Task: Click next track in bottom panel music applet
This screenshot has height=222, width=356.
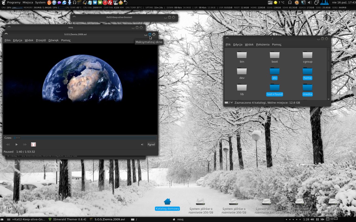Action: 322,219
